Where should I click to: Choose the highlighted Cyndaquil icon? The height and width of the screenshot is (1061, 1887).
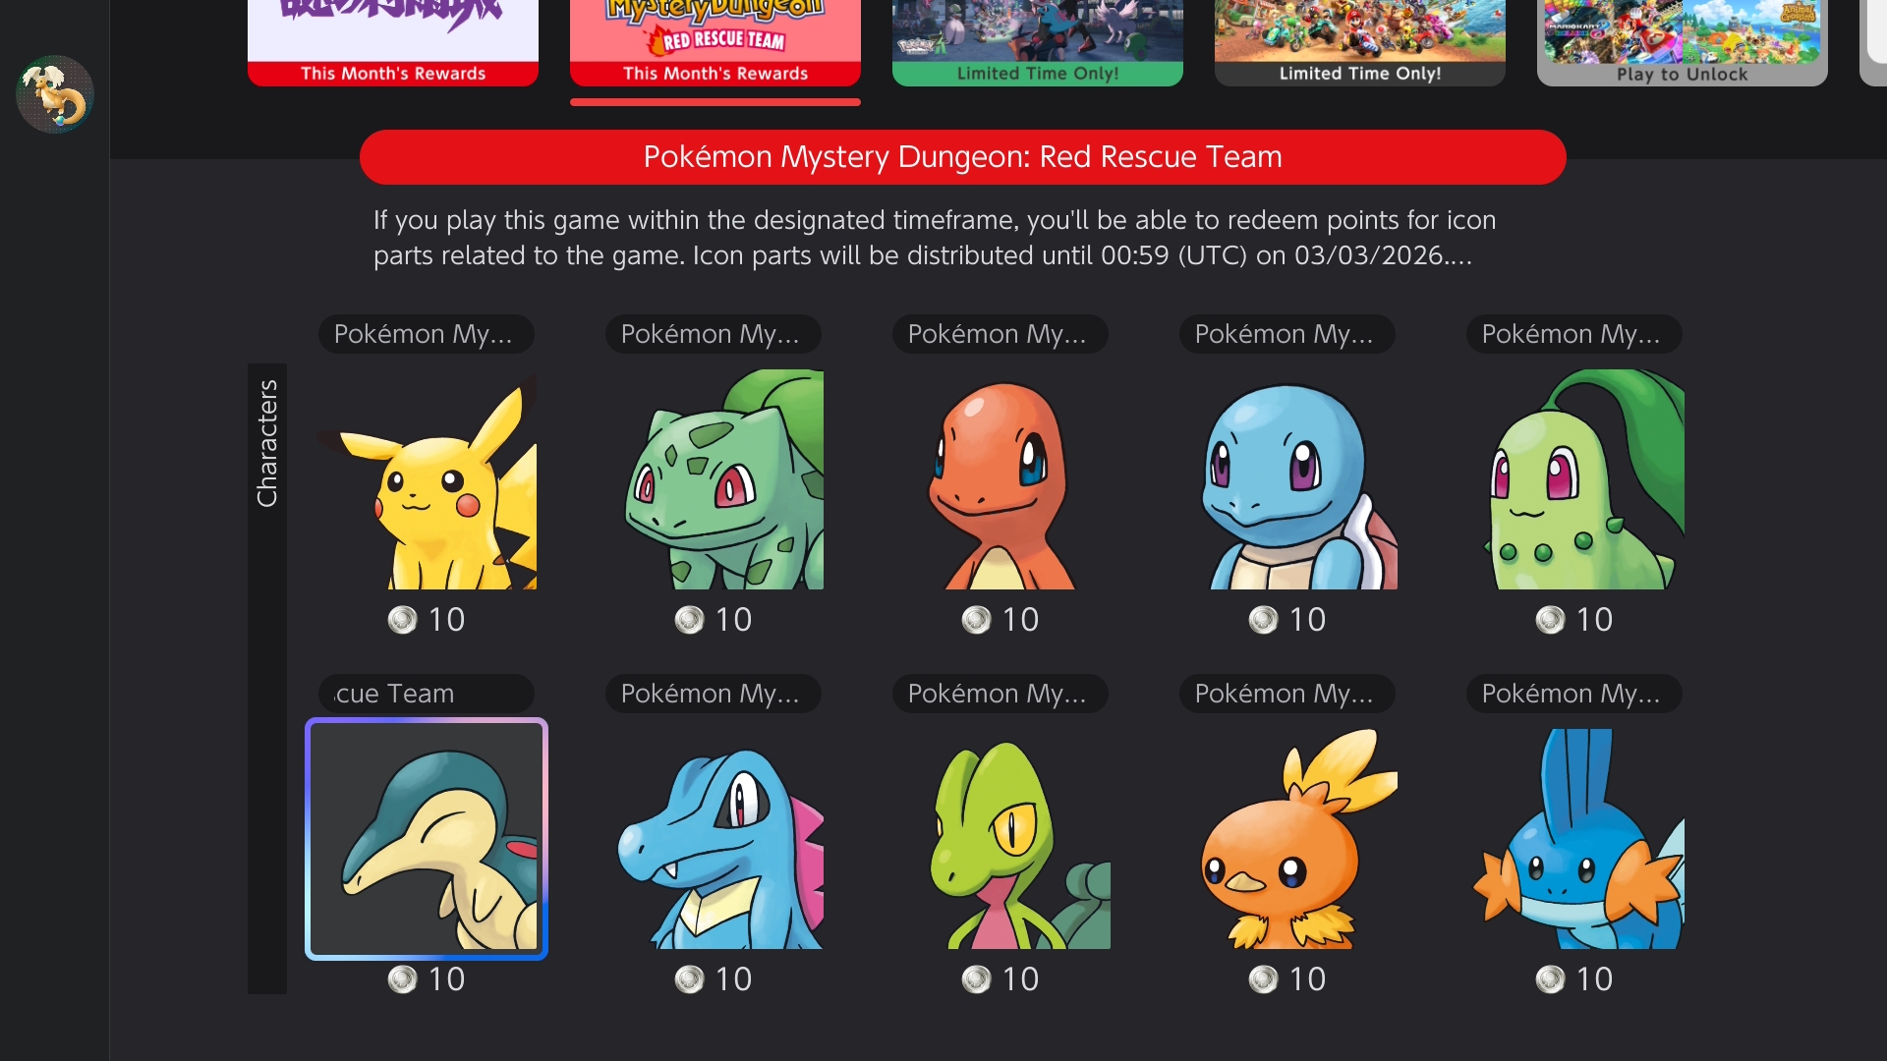427,839
